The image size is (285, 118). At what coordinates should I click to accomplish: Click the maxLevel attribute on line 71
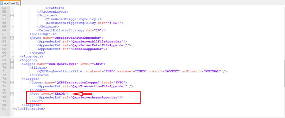point(125,71)
